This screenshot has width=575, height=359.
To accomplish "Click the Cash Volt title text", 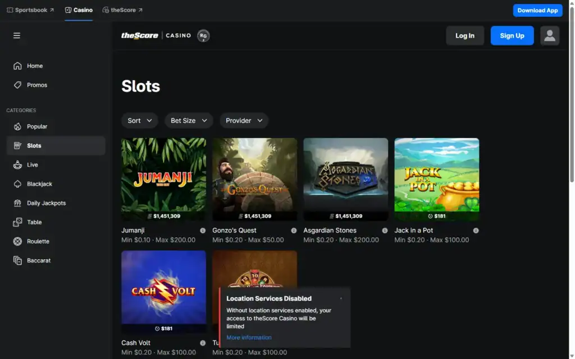I will coord(136,343).
